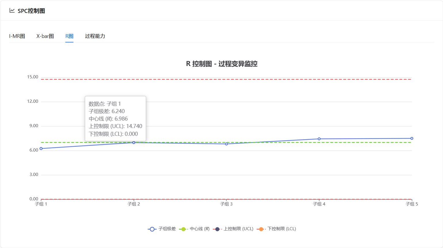Toggle 上控制限 (UCL) legend entry
This screenshot has height=248, width=443.
(x=233, y=229)
